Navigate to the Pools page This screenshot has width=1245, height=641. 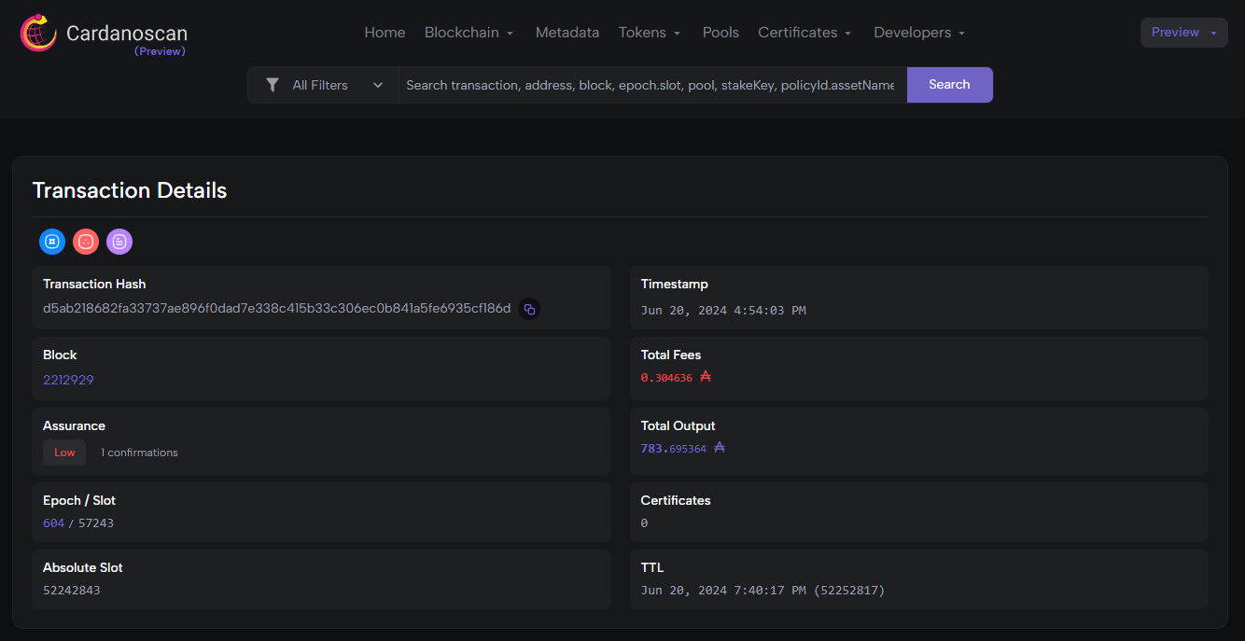720,33
